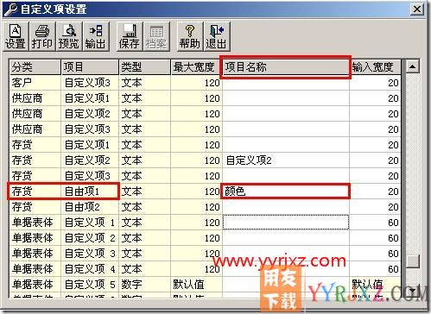Image resolution: width=431 pixels, height=314 pixels.
Task: Click the 文本 type cell in 自由项1 row
Action: [145, 192]
